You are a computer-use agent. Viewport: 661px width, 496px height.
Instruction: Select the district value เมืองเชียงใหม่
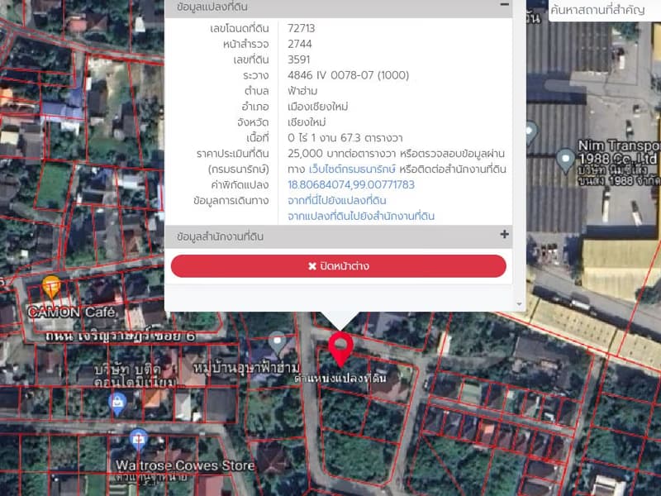click(x=318, y=107)
